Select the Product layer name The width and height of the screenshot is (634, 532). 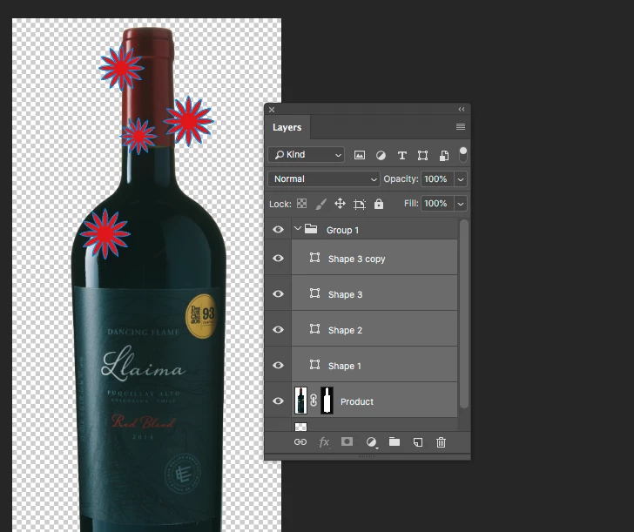point(357,401)
